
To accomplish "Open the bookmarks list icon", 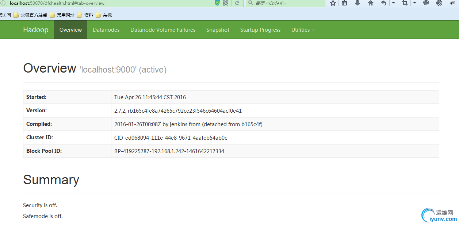I will [x=344, y=3].
